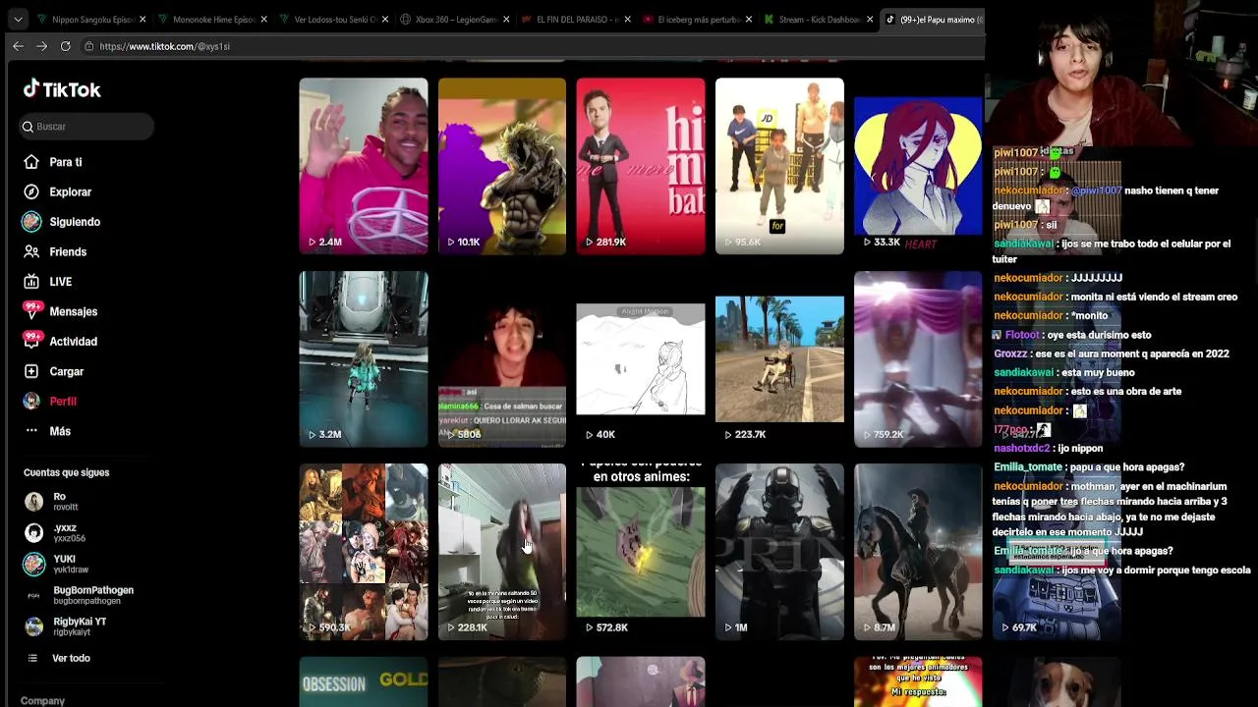Open sketch video with 40K views
This screenshot has height=707, width=1258.
(x=641, y=359)
